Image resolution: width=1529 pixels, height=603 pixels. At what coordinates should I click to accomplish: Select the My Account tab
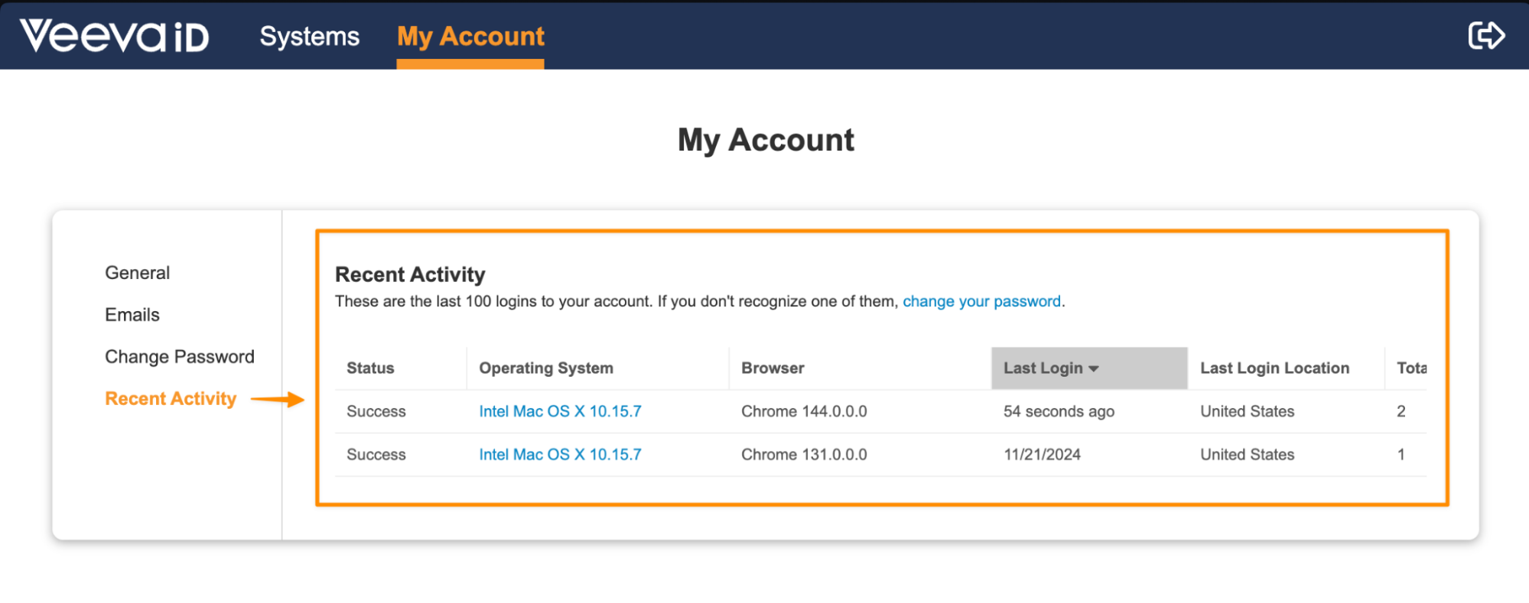tap(470, 36)
